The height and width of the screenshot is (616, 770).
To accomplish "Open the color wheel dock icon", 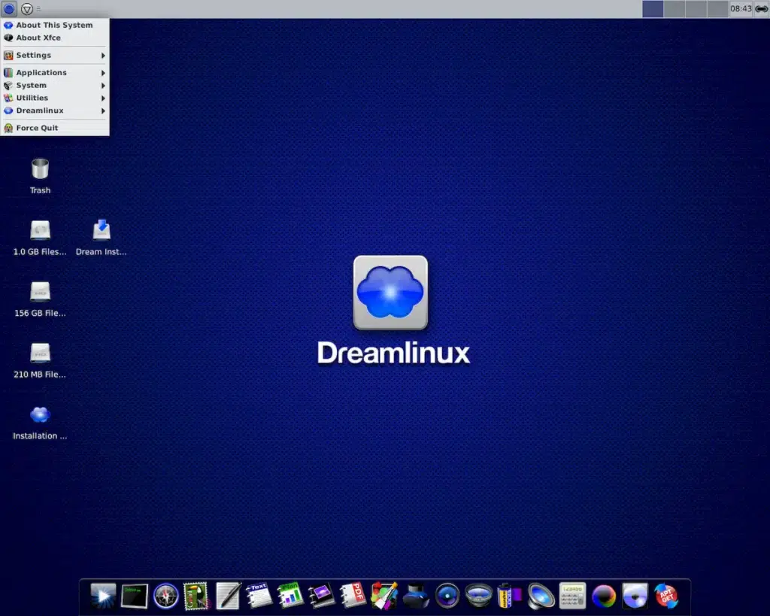I will point(604,596).
